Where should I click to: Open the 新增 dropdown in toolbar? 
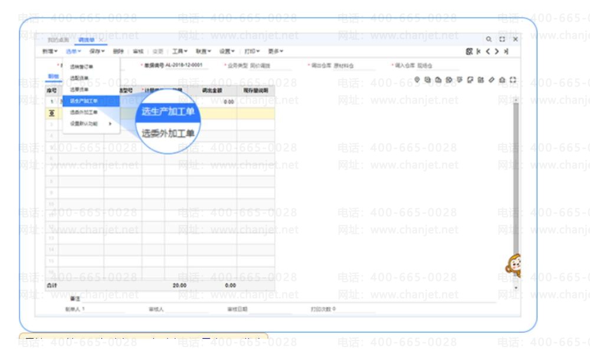[x=50, y=51]
